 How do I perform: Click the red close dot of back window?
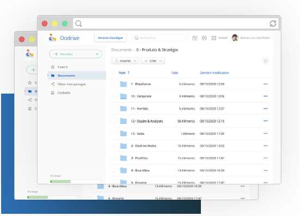coord(22,39)
